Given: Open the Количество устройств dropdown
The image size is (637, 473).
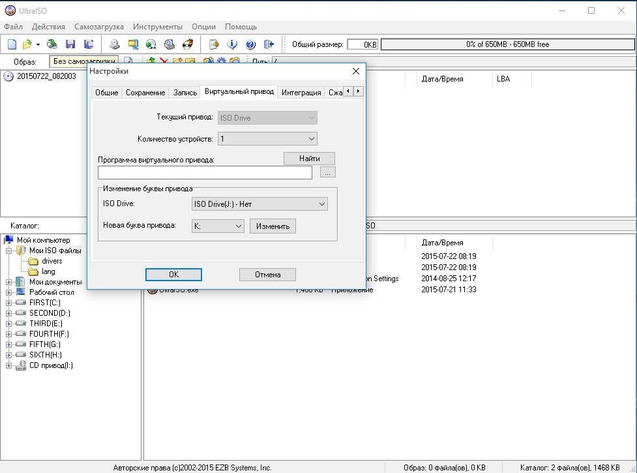Looking at the screenshot, I should (x=267, y=138).
